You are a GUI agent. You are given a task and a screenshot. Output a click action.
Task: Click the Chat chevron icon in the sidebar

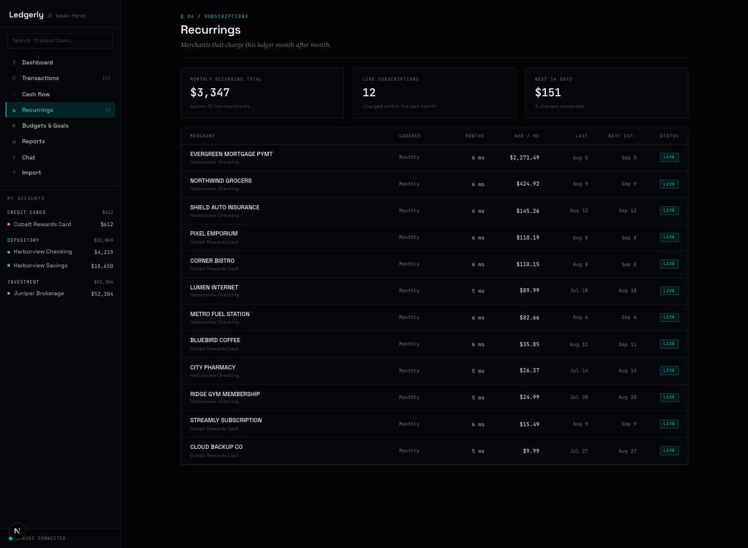[14, 157]
